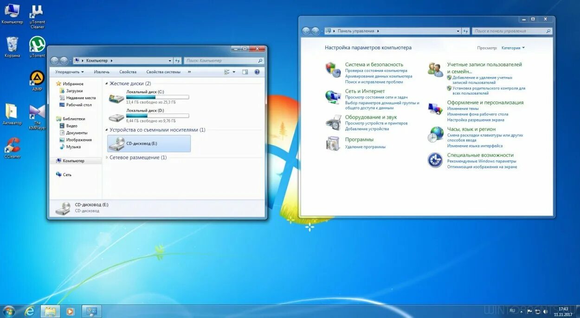Collapse Устройства со съемными носителями group
Screen dimensions: 580x318
(107, 130)
